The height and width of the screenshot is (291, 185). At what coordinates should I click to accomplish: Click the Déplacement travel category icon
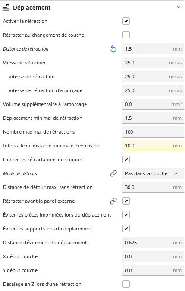6,7
